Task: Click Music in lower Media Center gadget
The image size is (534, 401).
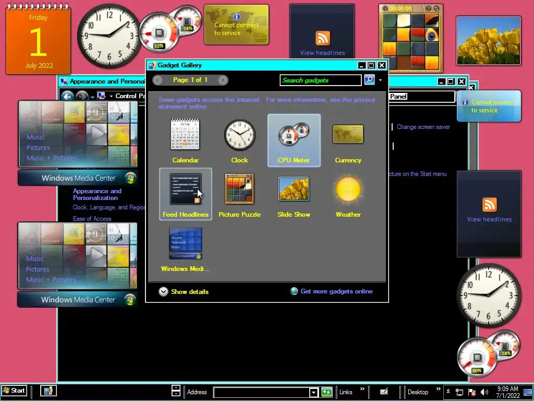Action: [x=35, y=259]
